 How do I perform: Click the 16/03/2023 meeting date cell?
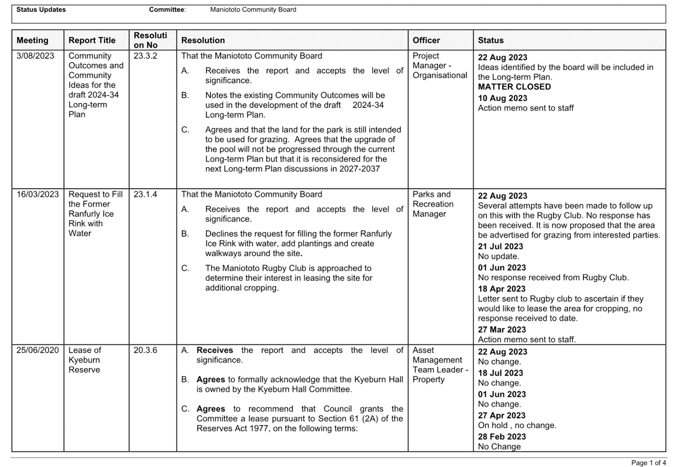pos(37,194)
